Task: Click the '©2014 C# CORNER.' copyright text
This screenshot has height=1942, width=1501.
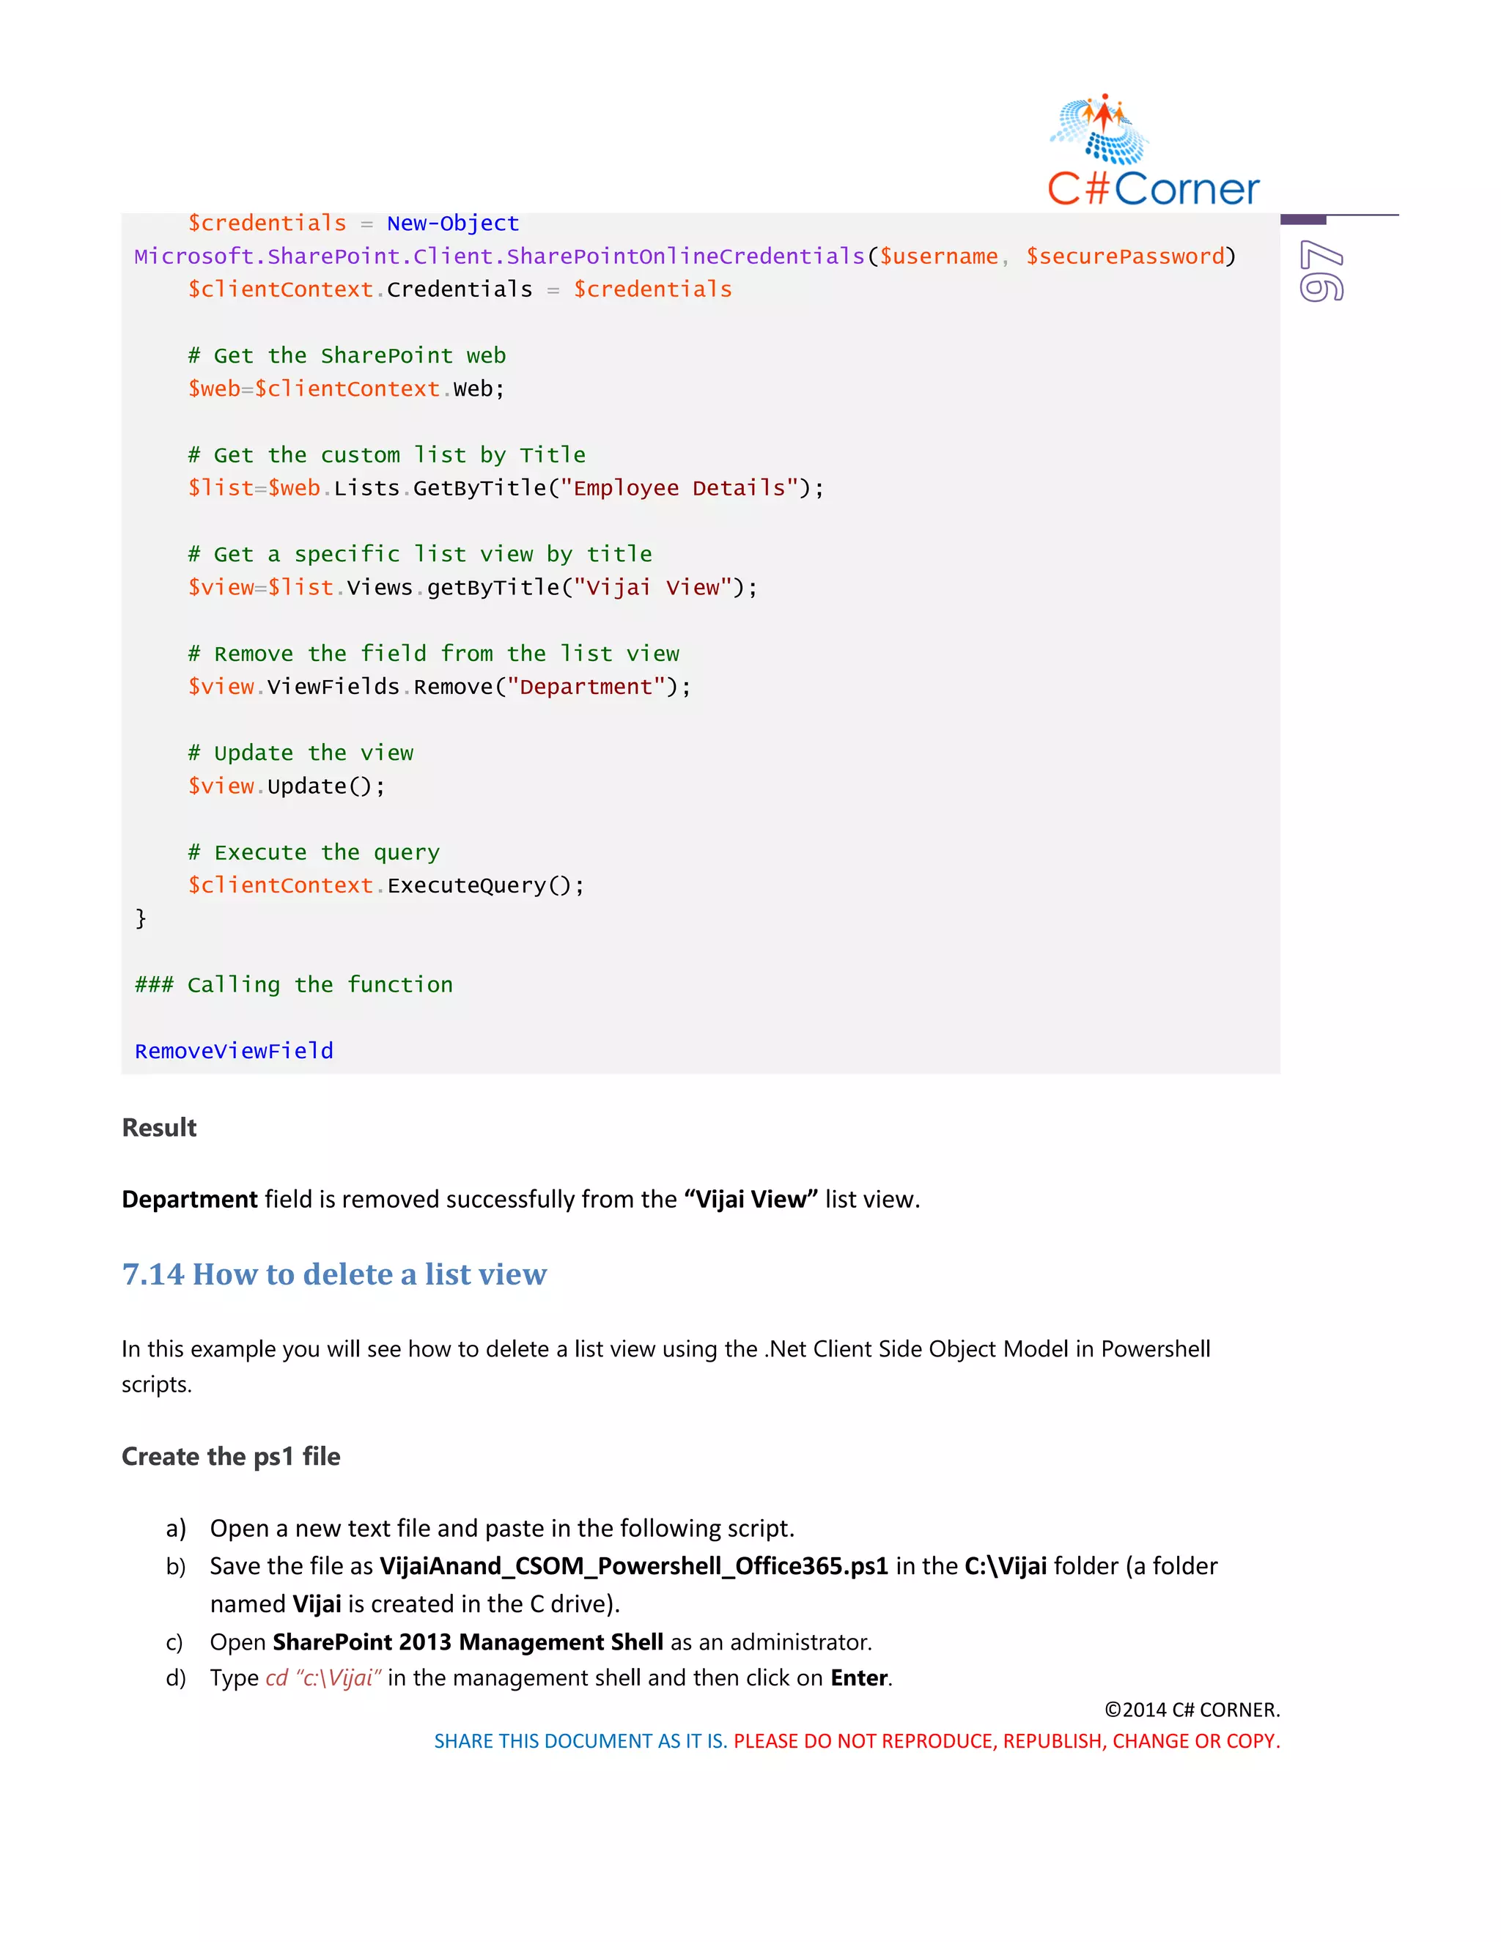Action: [x=1192, y=1710]
